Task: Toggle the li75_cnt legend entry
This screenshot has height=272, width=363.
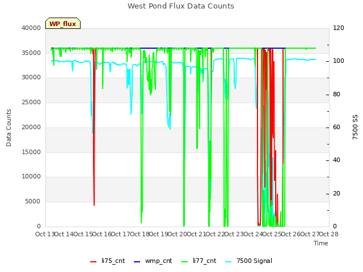Action: 108,261
